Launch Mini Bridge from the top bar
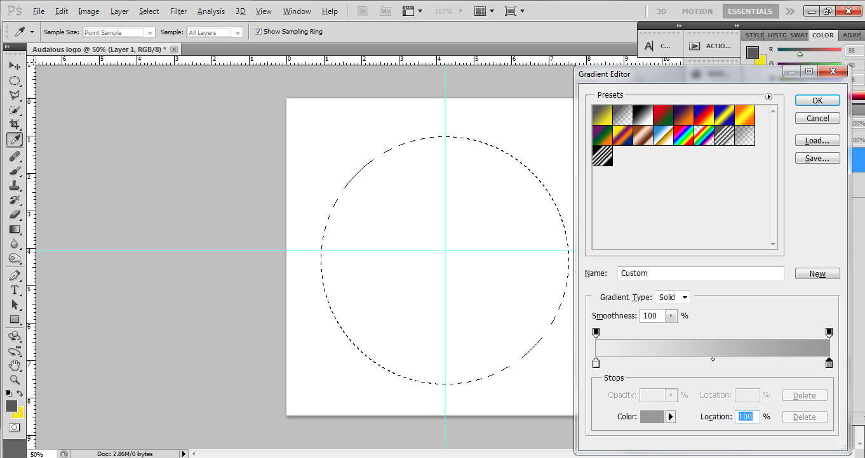Screen dimensions: 865x458 click(x=385, y=11)
